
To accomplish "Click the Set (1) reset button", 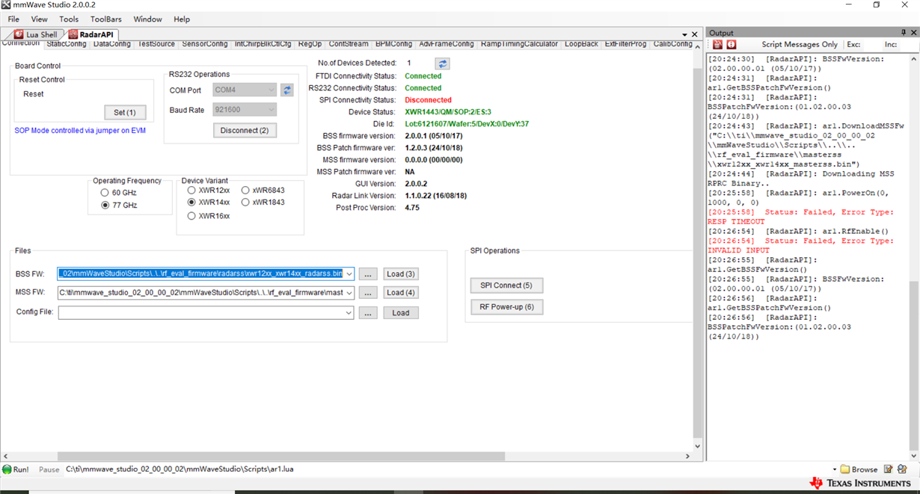I will [x=125, y=113].
